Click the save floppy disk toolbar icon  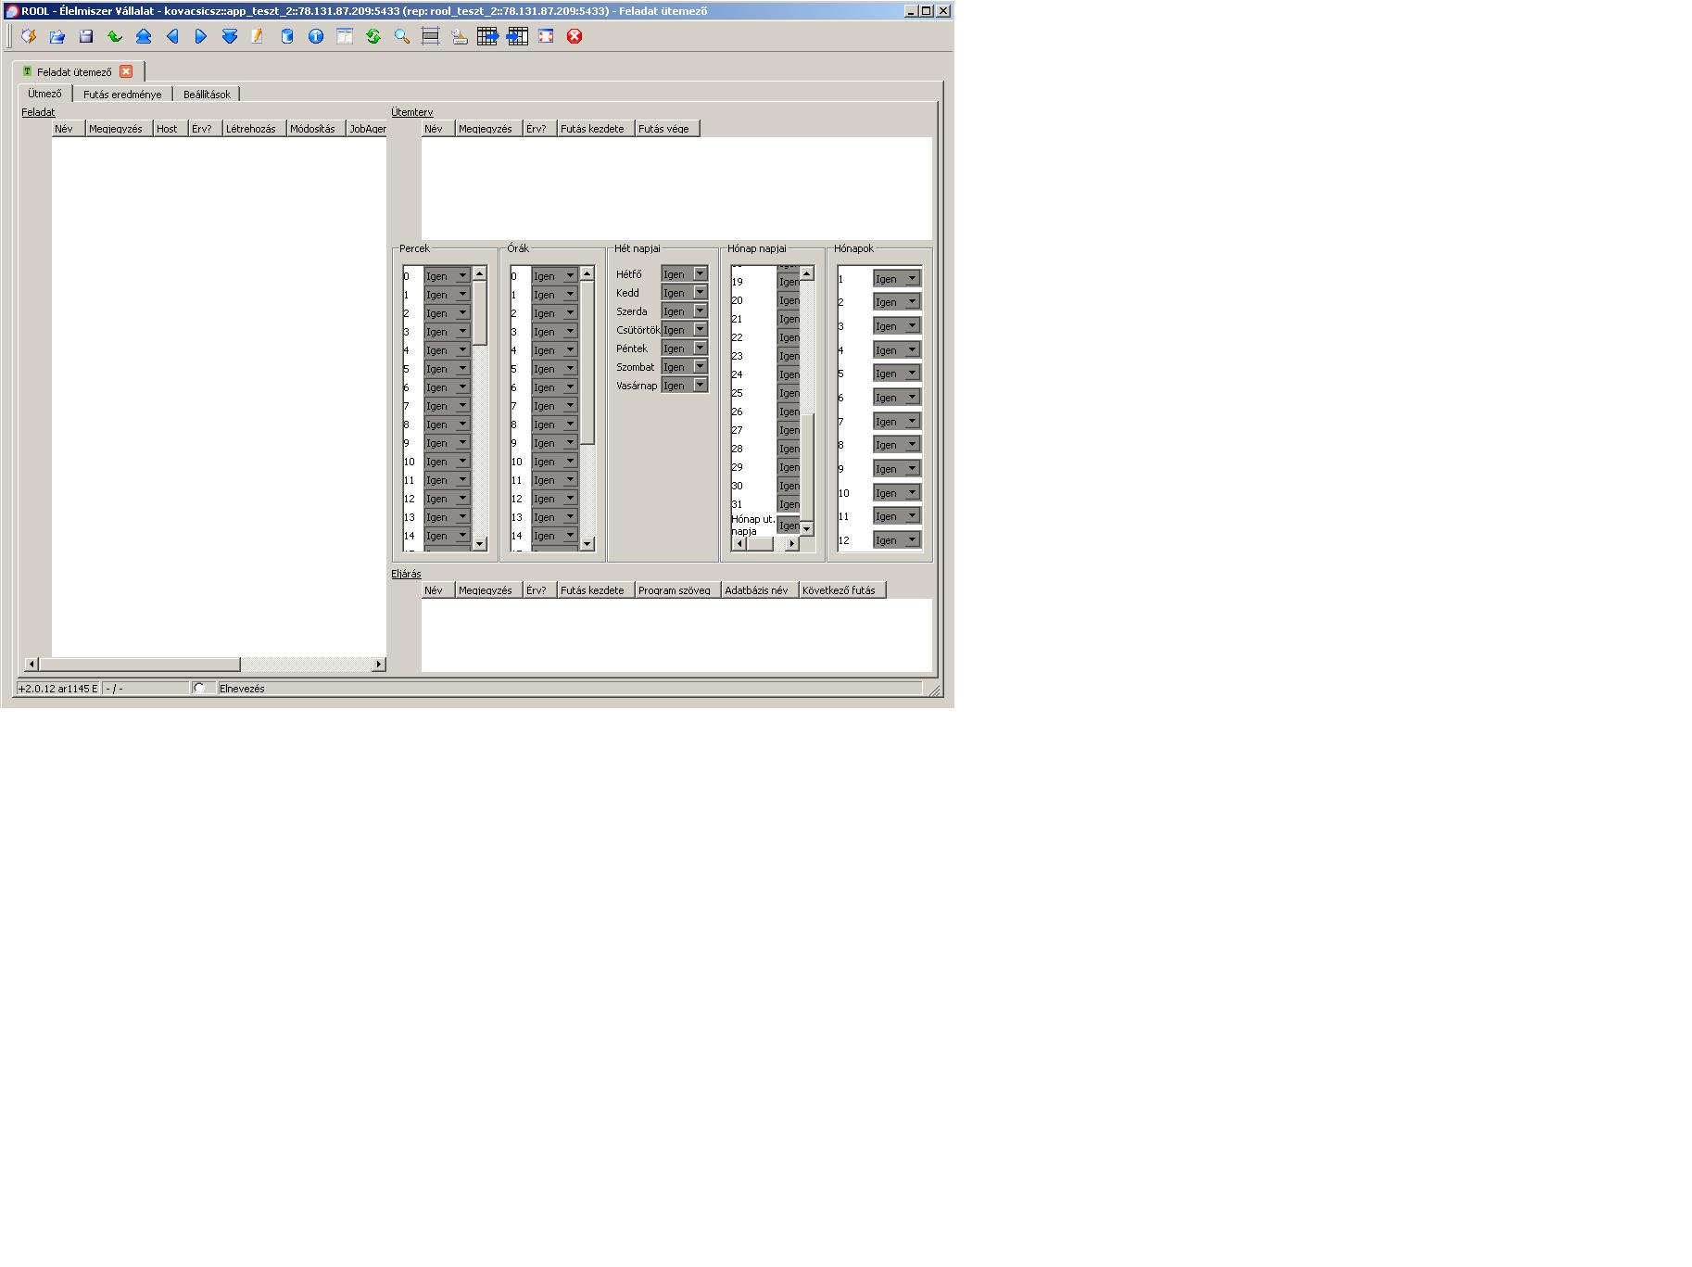click(x=86, y=36)
